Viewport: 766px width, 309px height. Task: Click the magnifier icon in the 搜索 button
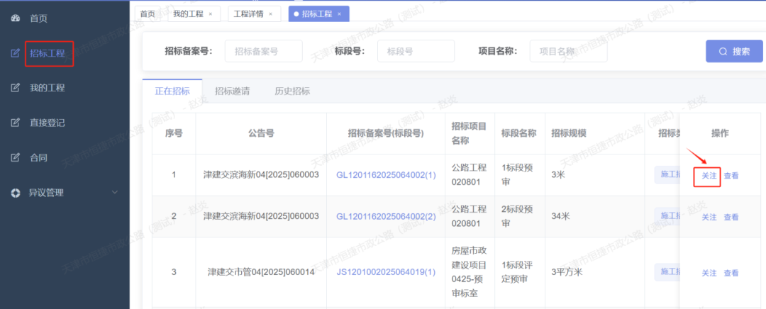pos(723,51)
